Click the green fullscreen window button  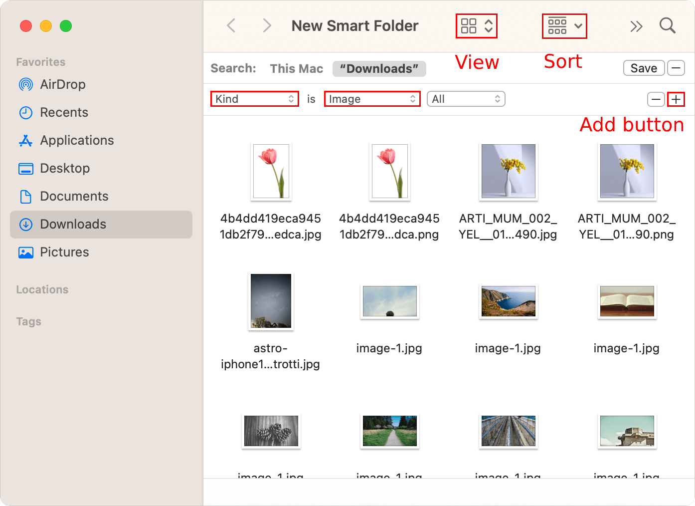click(x=66, y=26)
